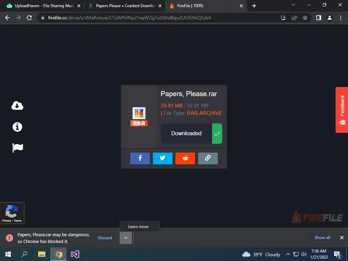Click the network icon in system tray
The height and width of the screenshot is (261, 348).
pyautogui.click(x=296, y=254)
